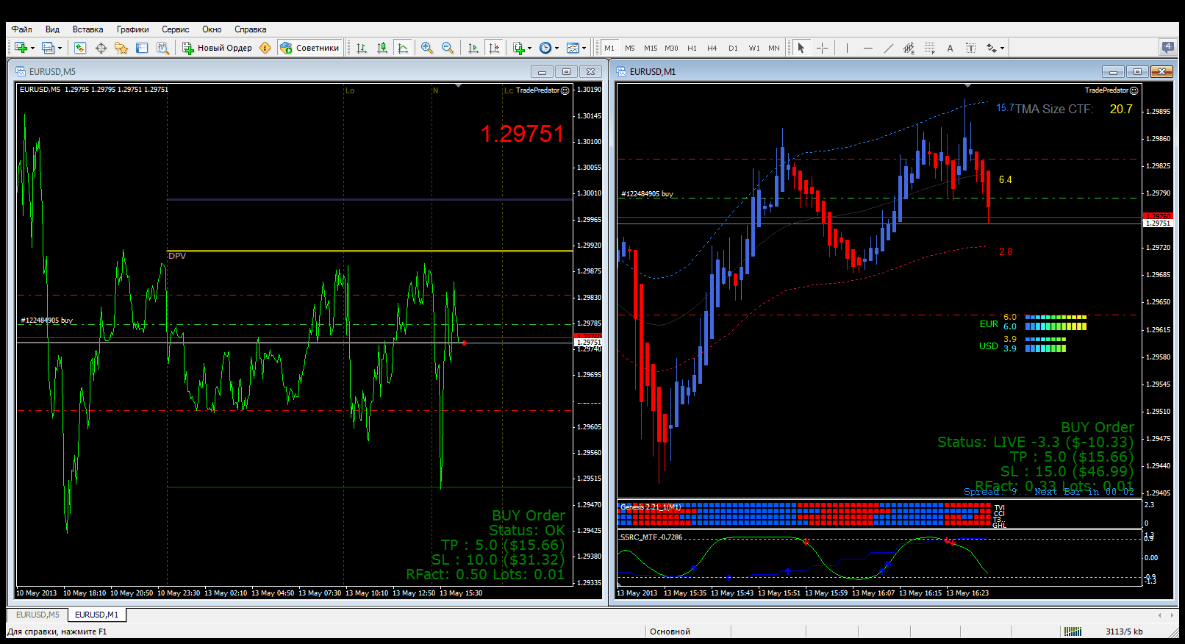
Task: Open chart templates icon
Action: [573, 48]
